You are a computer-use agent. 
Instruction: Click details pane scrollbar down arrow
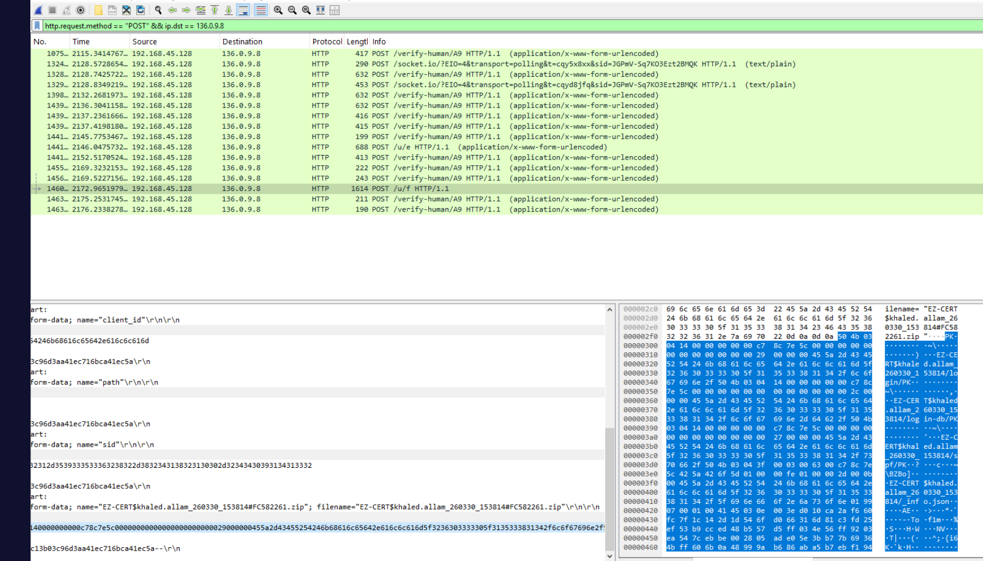point(610,555)
